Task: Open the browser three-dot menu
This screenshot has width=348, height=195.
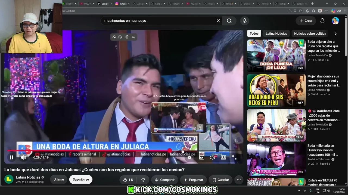Action: click(x=326, y=11)
